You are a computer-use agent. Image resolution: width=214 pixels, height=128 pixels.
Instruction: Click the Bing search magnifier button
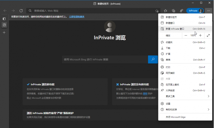pyautogui.click(x=153, y=59)
